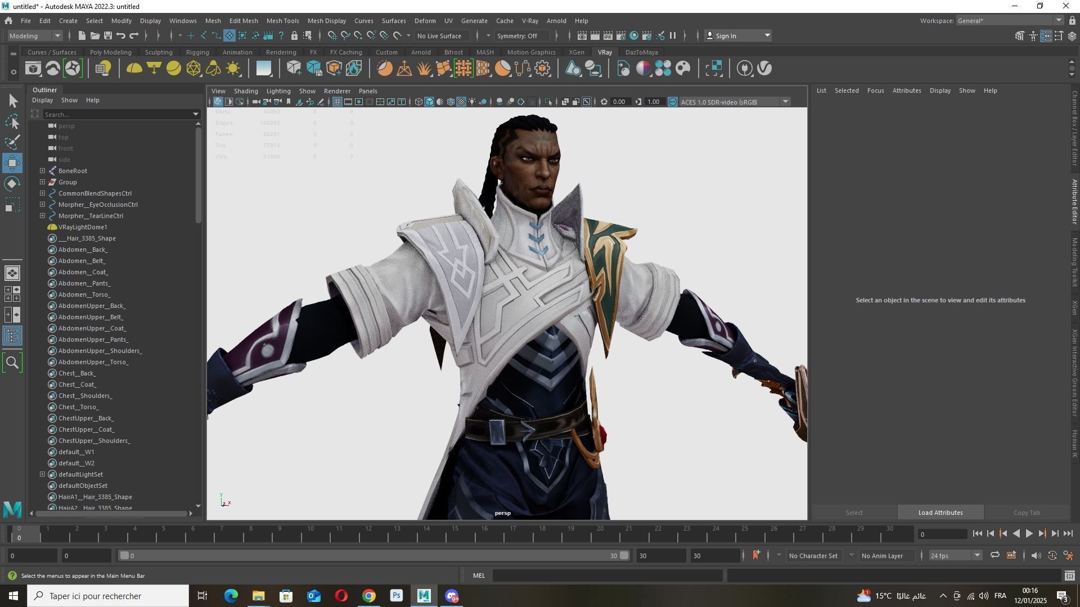Screen dimensions: 1080x607
Task: Play the animation forwards
Action: (1029, 534)
